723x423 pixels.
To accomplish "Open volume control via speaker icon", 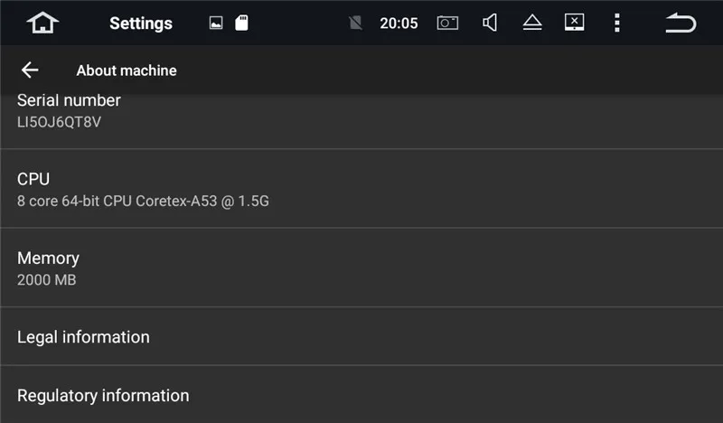I will (490, 23).
